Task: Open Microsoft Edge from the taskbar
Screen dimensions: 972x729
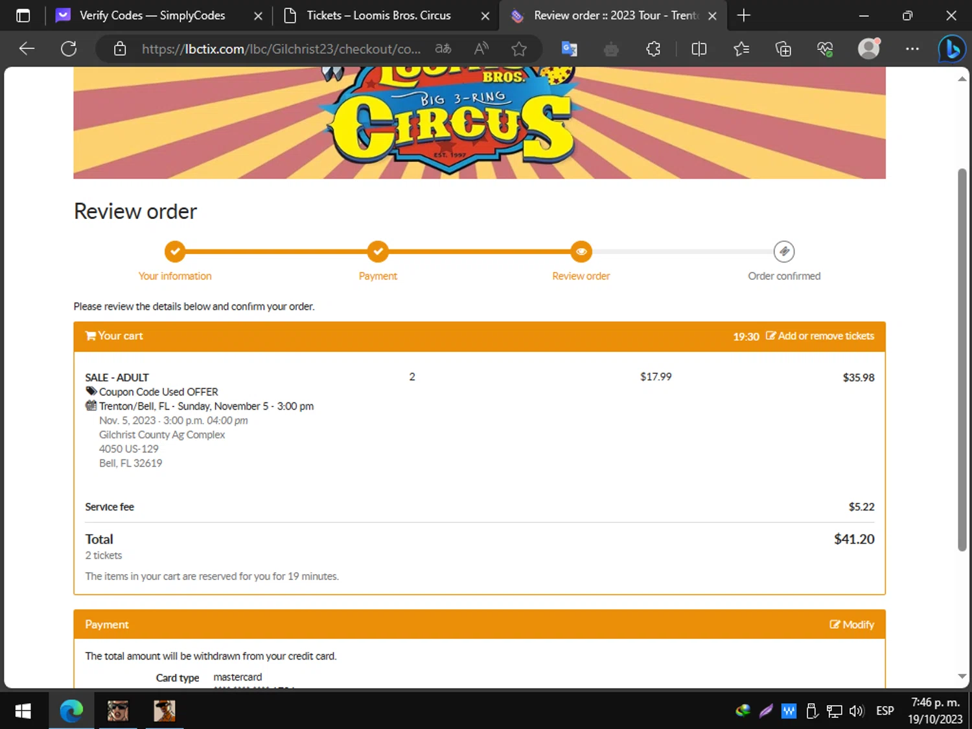Action: pos(71,711)
